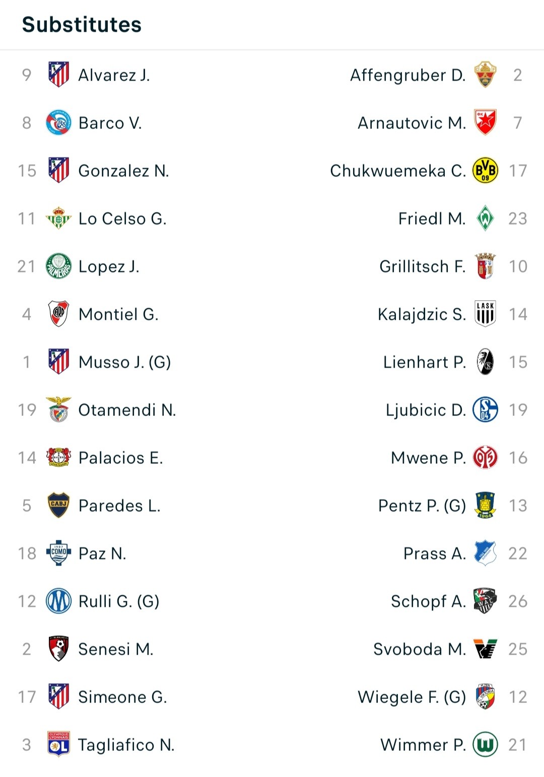
Task: Open the River Plate crest next to Montiel
Action: 58,314
